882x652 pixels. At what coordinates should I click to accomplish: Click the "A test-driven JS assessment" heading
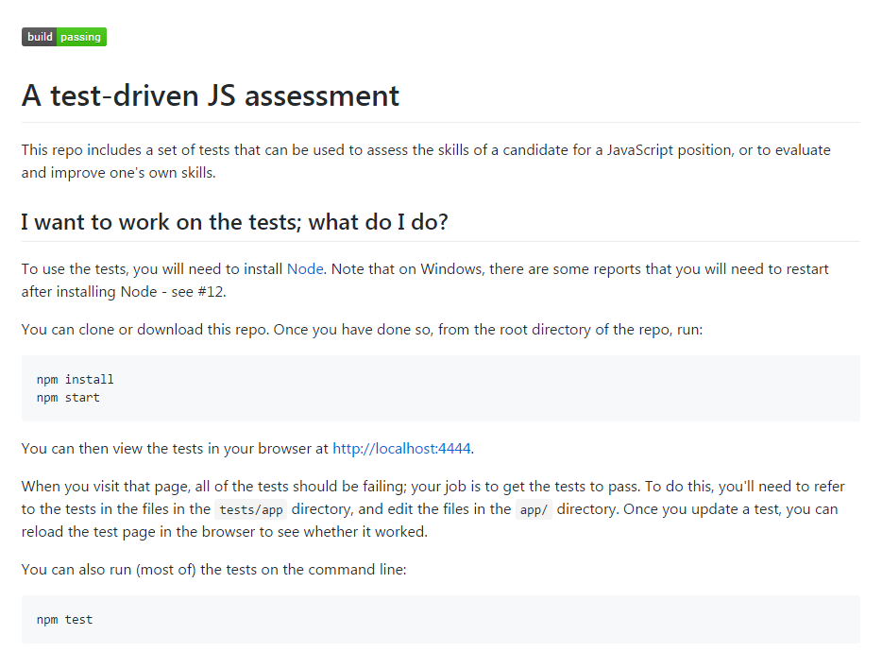(211, 95)
